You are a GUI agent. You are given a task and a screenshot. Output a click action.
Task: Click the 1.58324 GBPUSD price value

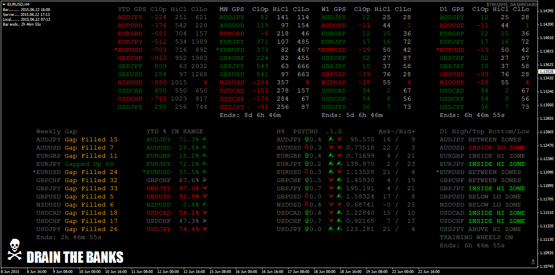[x=360, y=196]
